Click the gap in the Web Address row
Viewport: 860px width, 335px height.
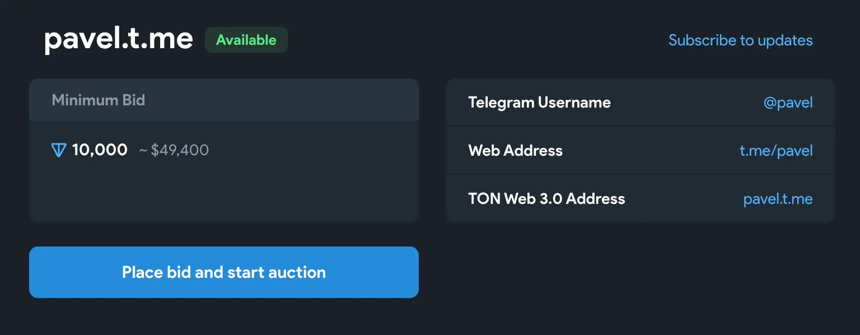[649, 151]
